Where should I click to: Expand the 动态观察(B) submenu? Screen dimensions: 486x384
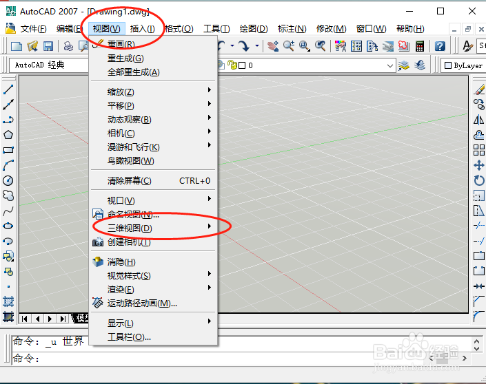[154, 120]
